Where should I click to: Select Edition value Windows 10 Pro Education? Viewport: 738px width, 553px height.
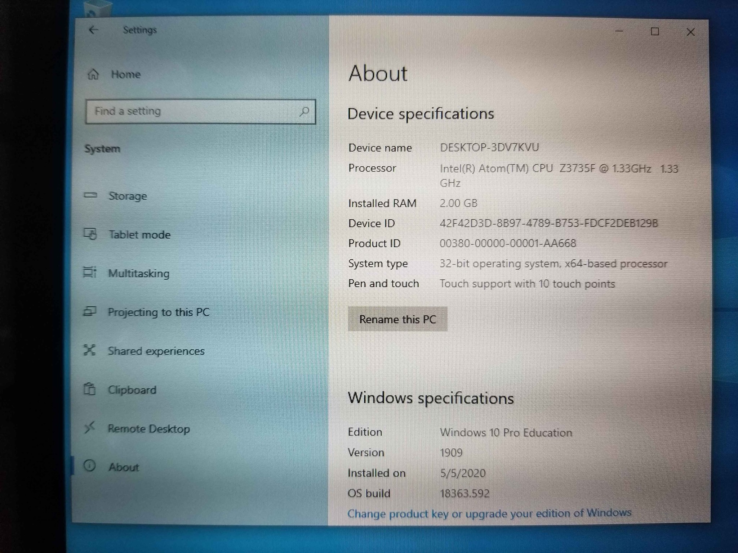[x=506, y=432]
